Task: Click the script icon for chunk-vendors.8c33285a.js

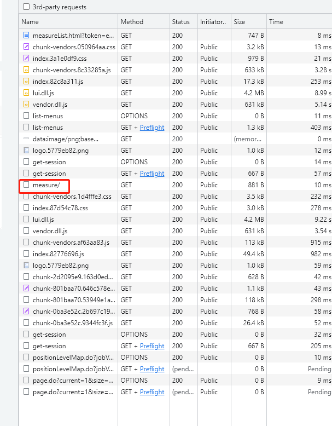Action: click(x=26, y=70)
